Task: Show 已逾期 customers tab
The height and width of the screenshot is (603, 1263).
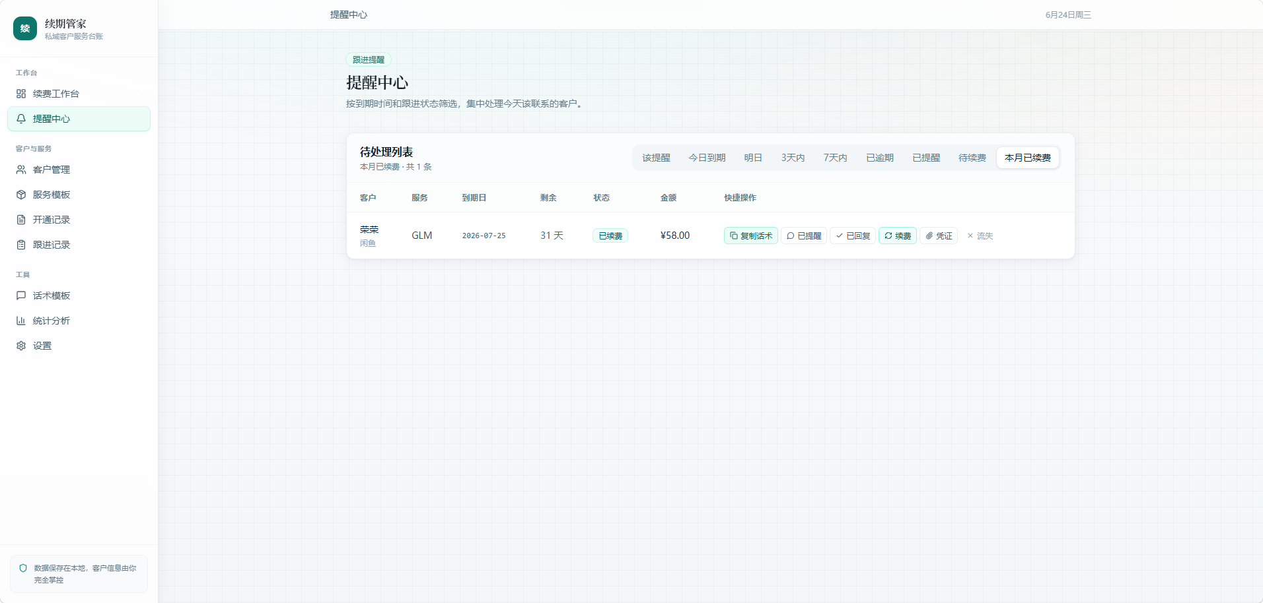Action: tap(880, 158)
